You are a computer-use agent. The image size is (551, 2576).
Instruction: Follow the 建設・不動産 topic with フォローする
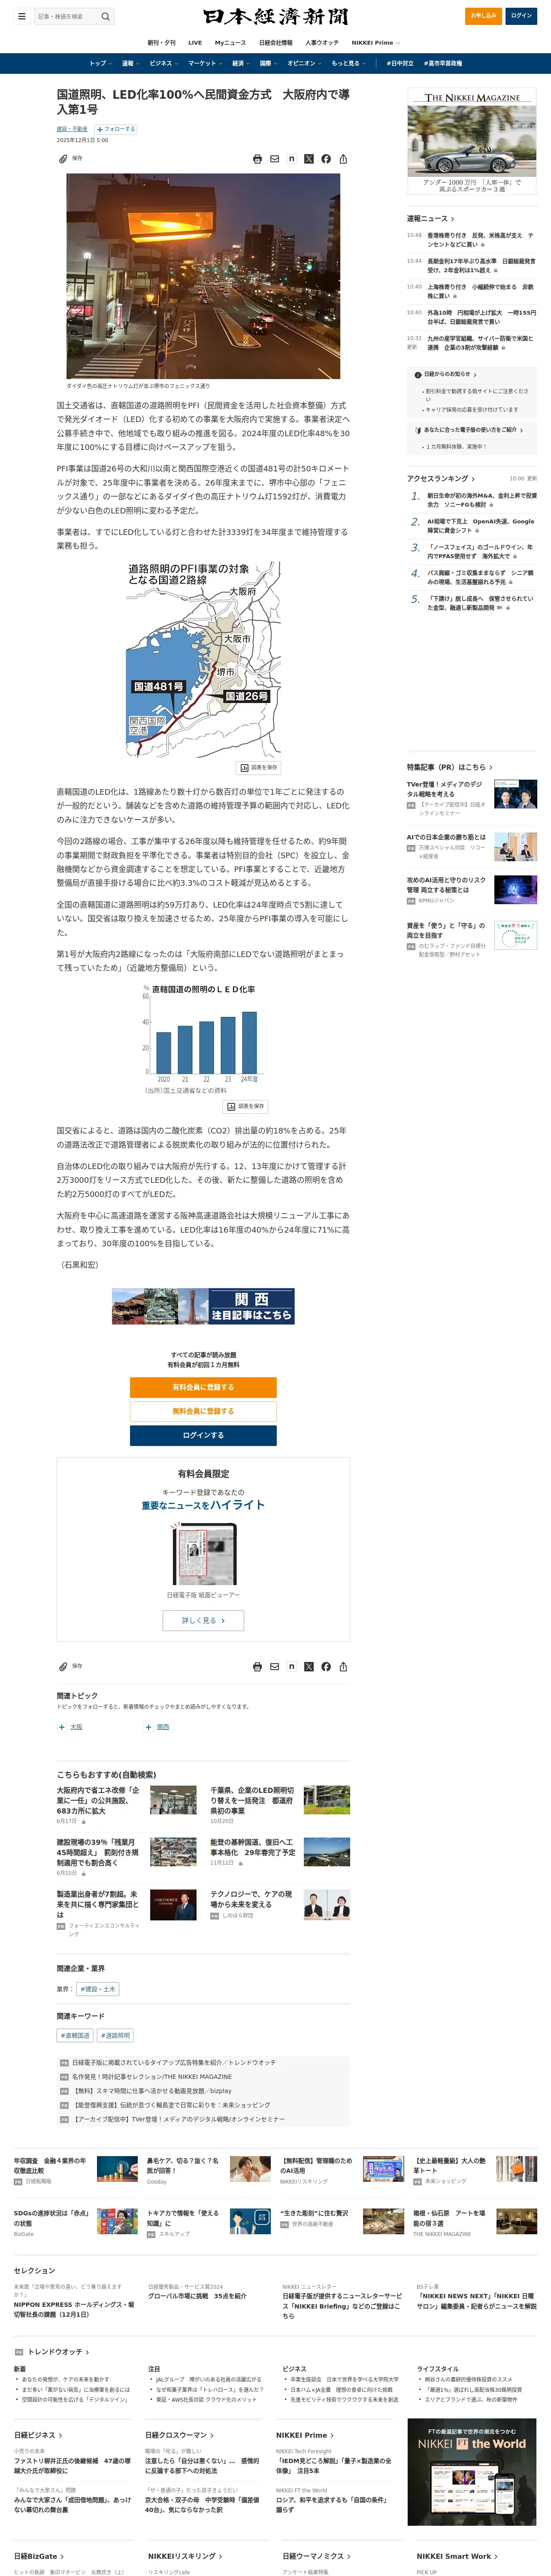pos(116,129)
